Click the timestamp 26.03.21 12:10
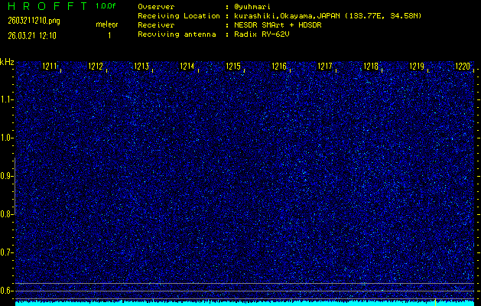Screen dimensions: 481x306 [x=32, y=36]
